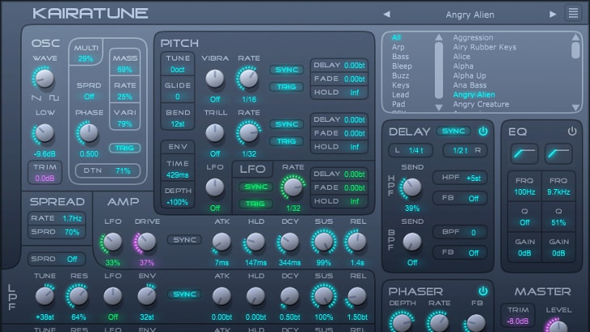Click the left EQ filter shape icon
Screen dimensions: 590x332
[x=522, y=152]
